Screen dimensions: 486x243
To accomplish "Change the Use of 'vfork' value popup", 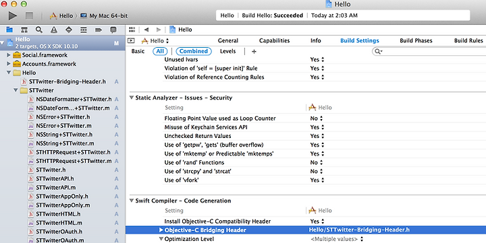I will (x=317, y=180).
